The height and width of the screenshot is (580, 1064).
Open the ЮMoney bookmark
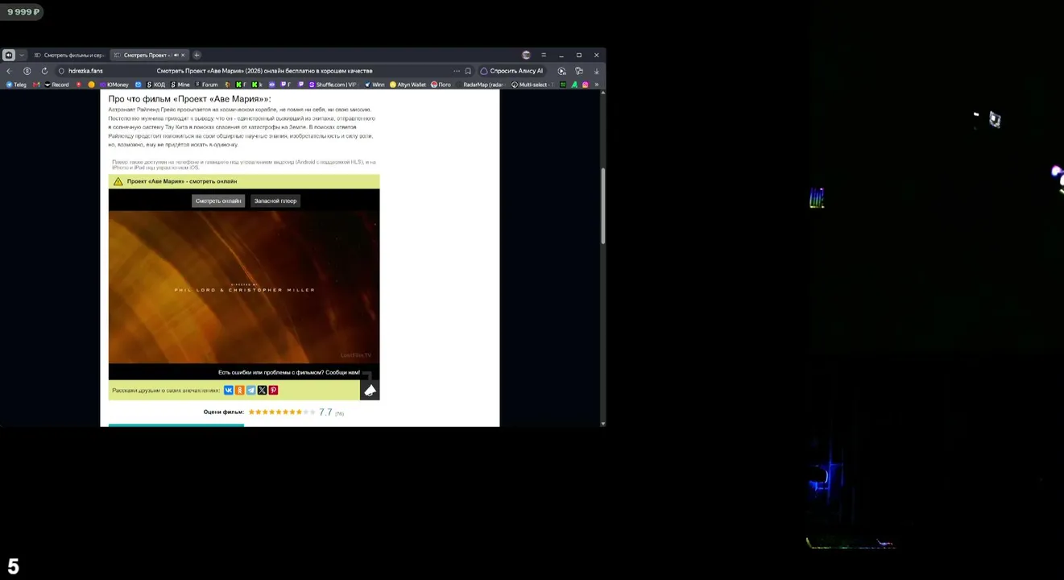point(114,85)
